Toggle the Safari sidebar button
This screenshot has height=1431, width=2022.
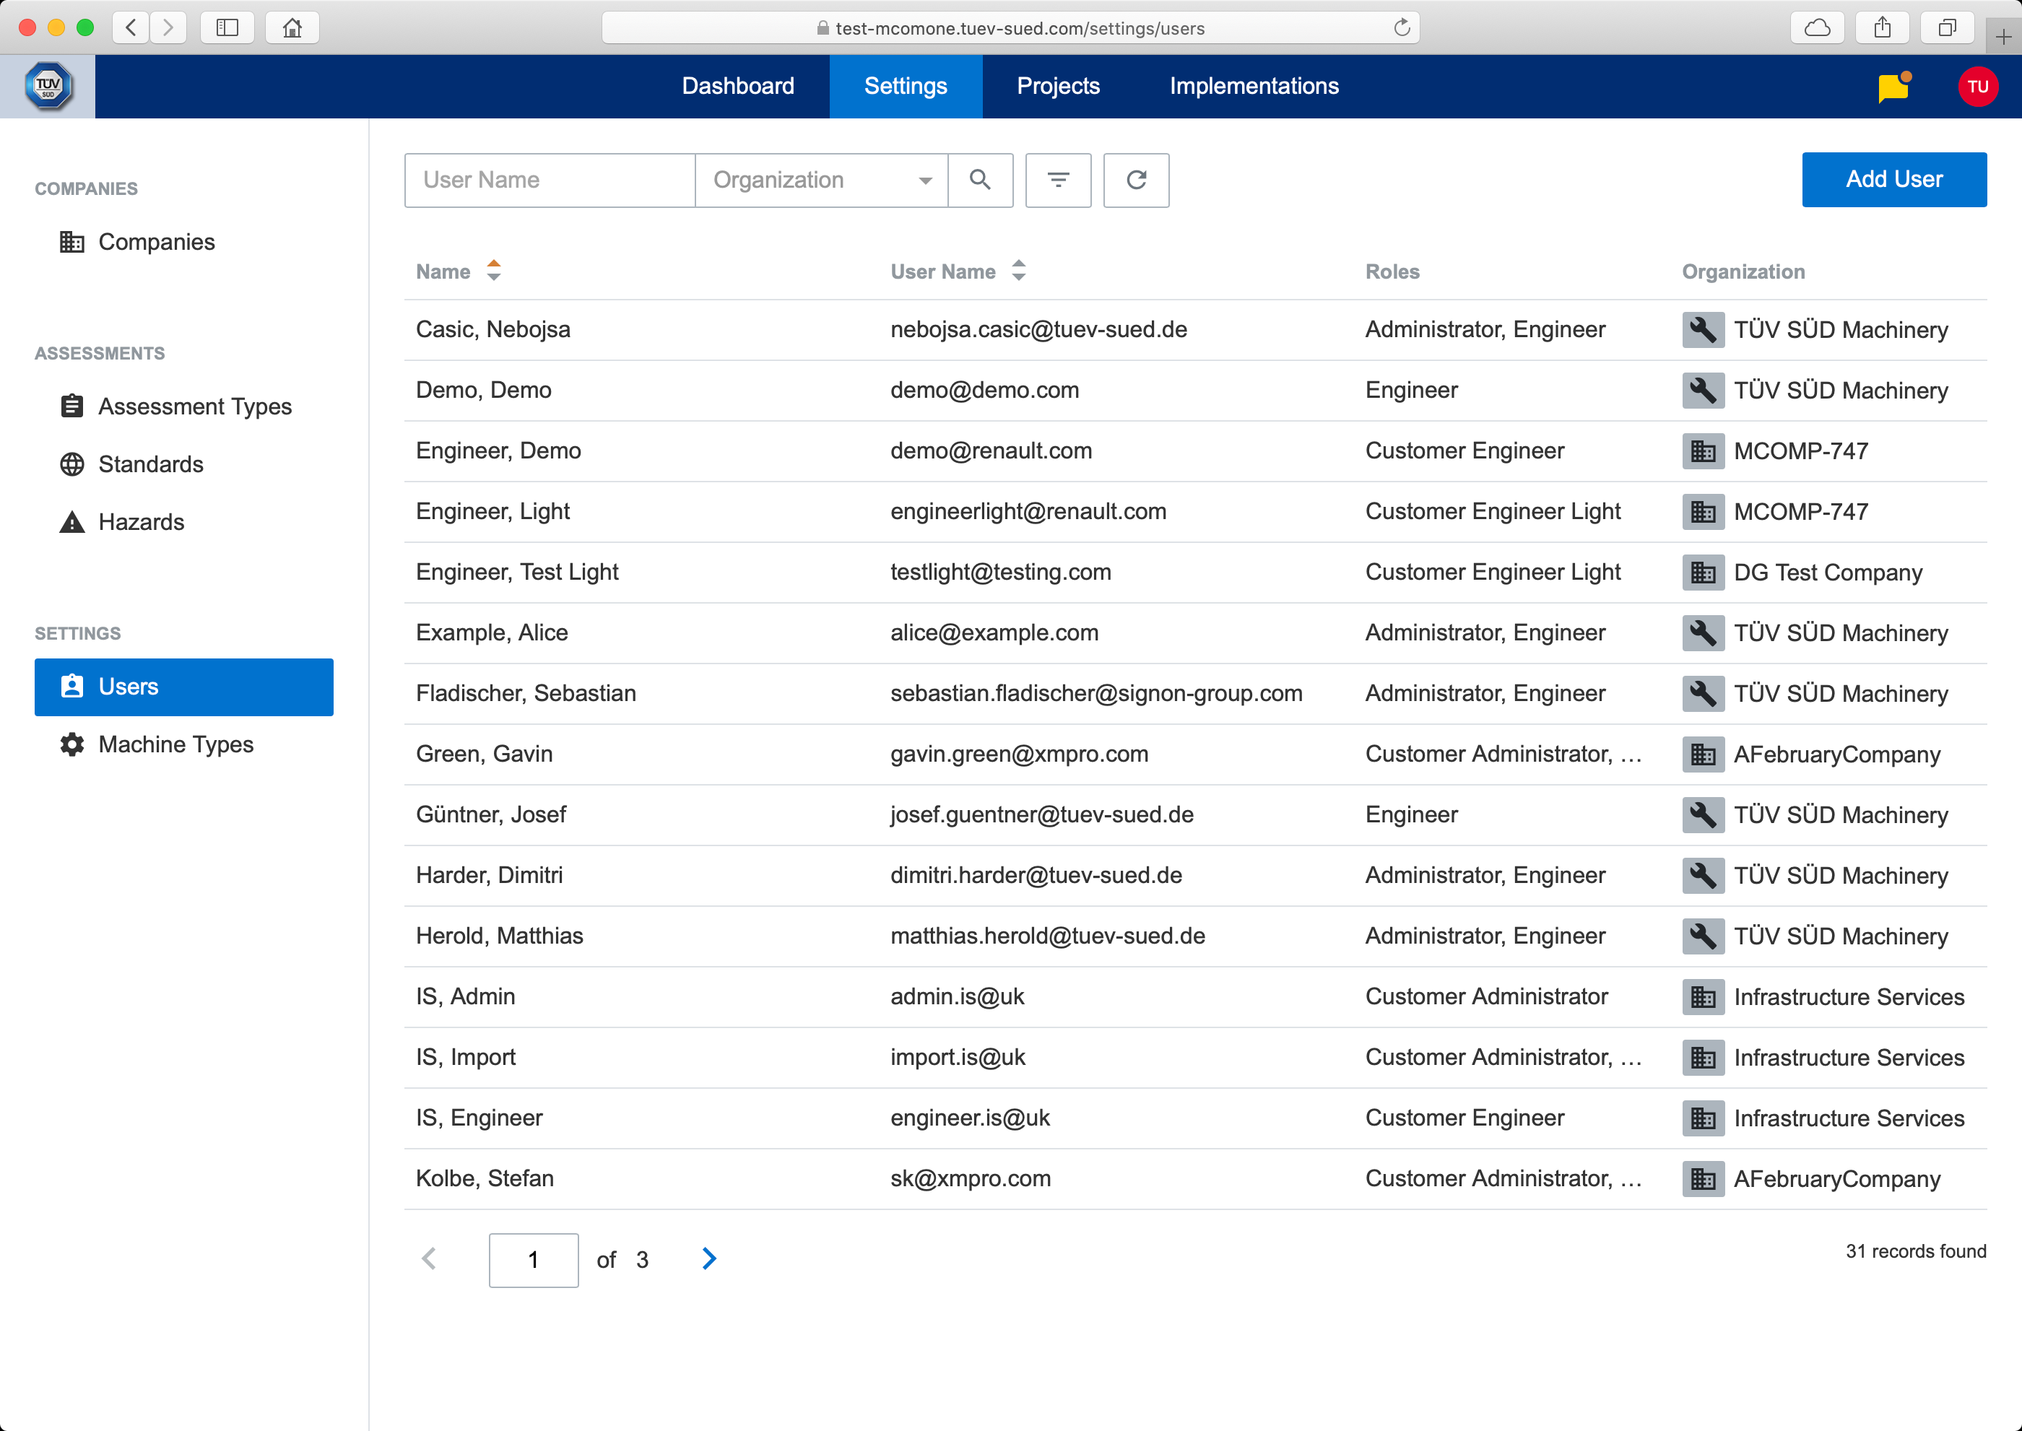[x=227, y=28]
